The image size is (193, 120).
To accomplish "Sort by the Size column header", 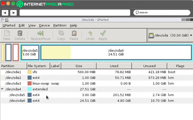I will click(x=79, y=66).
